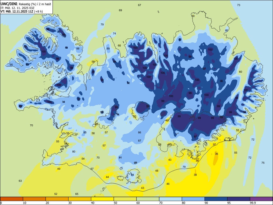
Task: Click the humidity value 46 on the map
Action: (168, 184)
